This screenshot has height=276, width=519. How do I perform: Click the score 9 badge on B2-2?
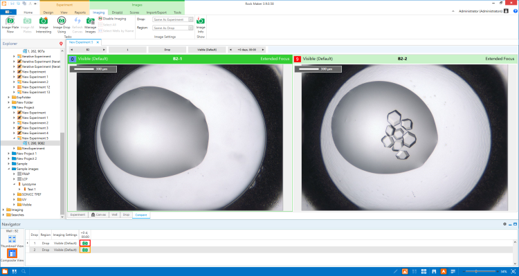(298, 59)
